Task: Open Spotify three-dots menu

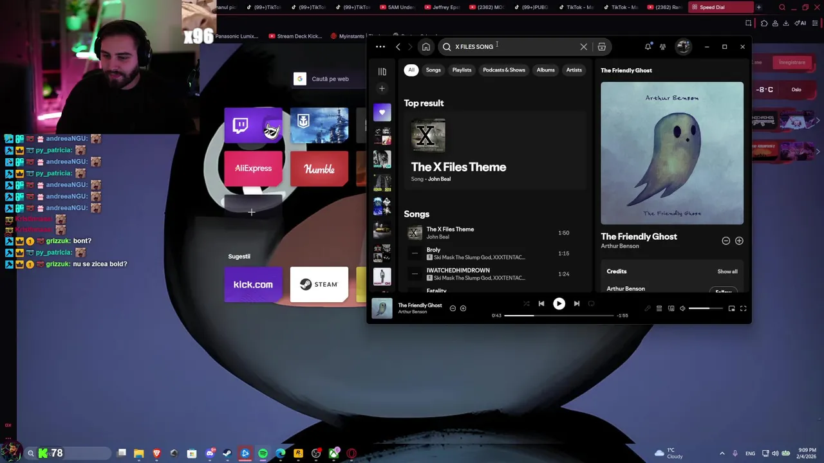Action: (380, 46)
